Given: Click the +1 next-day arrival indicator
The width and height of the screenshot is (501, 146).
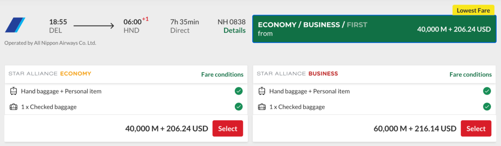Looking at the screenshot, I should (145, 19).
